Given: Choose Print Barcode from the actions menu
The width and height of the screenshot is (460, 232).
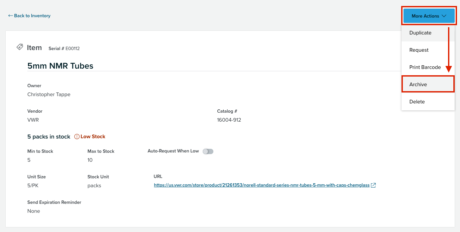Looking at the screenshot, I should tap(425, 67).
